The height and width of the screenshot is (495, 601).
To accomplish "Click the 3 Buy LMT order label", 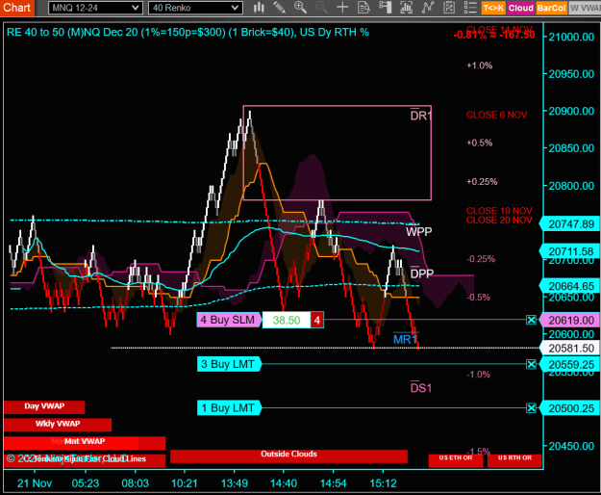I will (229, 364).
